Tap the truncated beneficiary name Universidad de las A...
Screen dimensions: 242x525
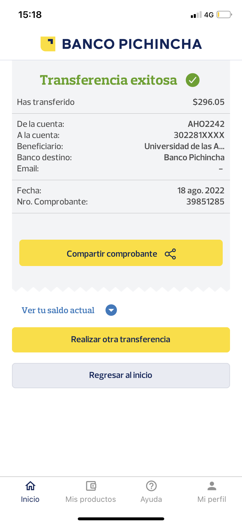tap(184, 146)
